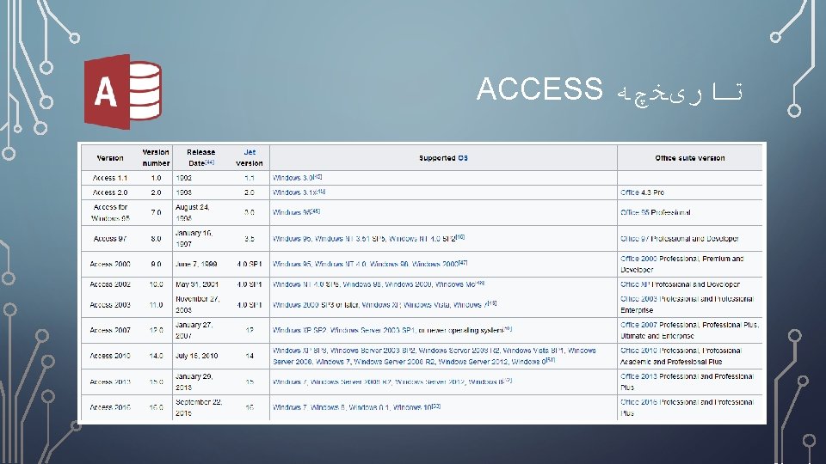The image size is (826, 464).
Task: Open Windows 10 link in Access 2016 row
Action: tap(412, 407)
